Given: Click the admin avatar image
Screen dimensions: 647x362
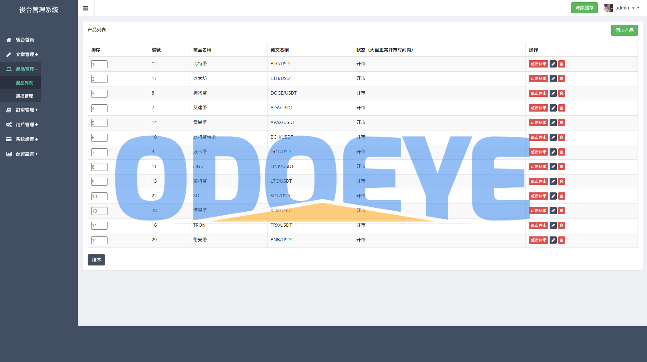Looking at the screenshot, I should click(608, 8).
